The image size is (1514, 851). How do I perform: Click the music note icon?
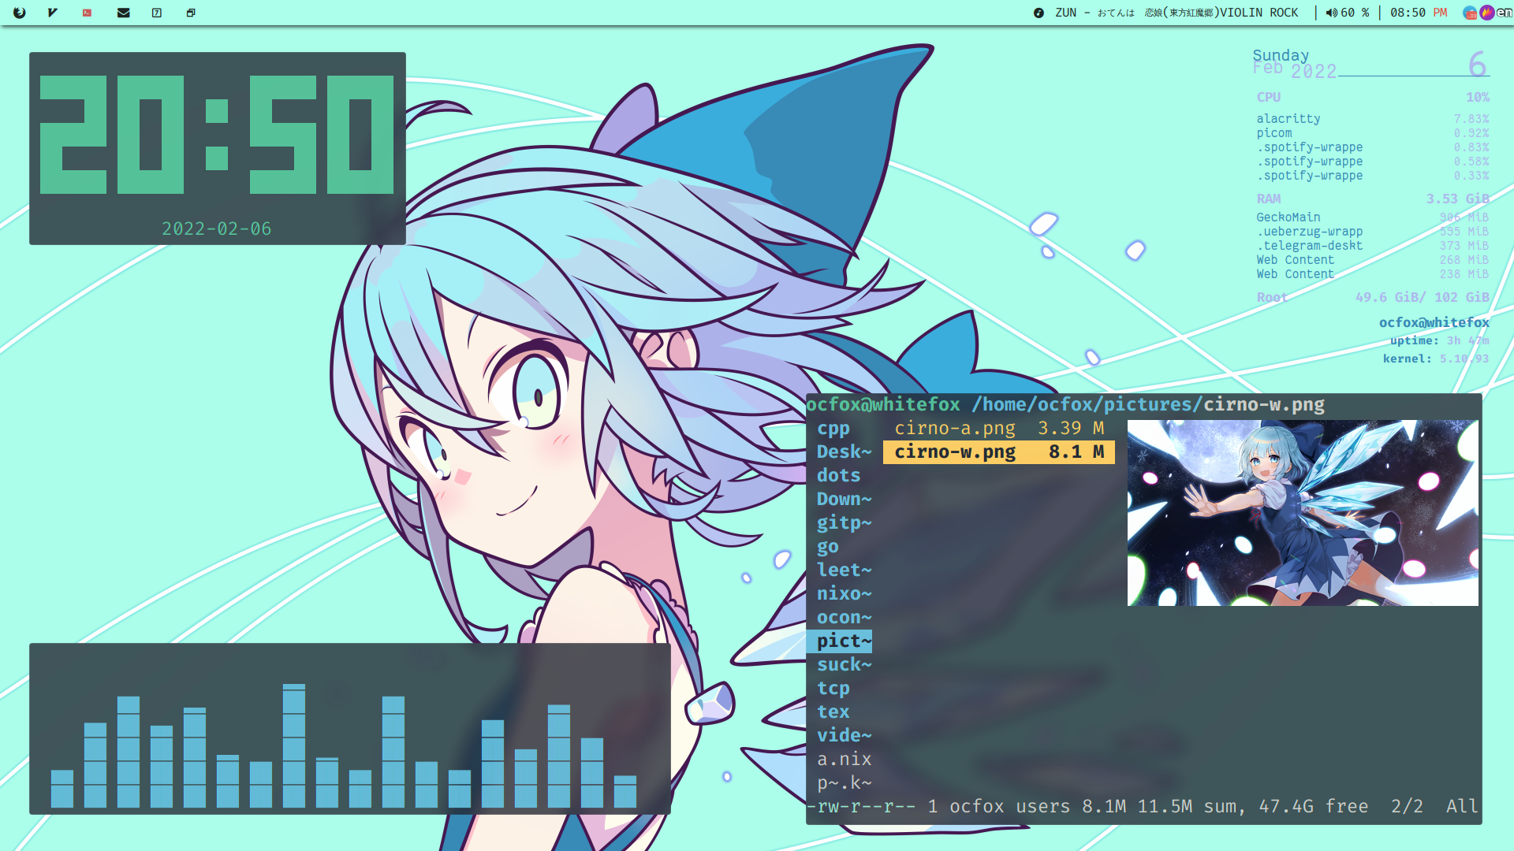[x=1039, y=13]
